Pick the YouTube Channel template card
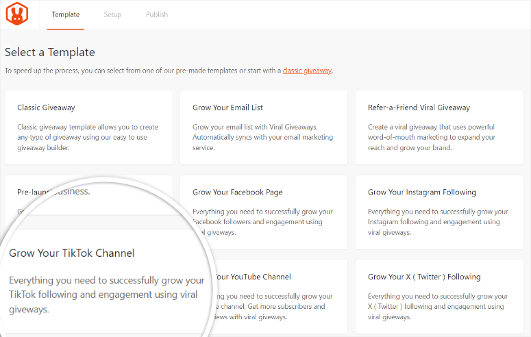 click(x=281, y=297)
